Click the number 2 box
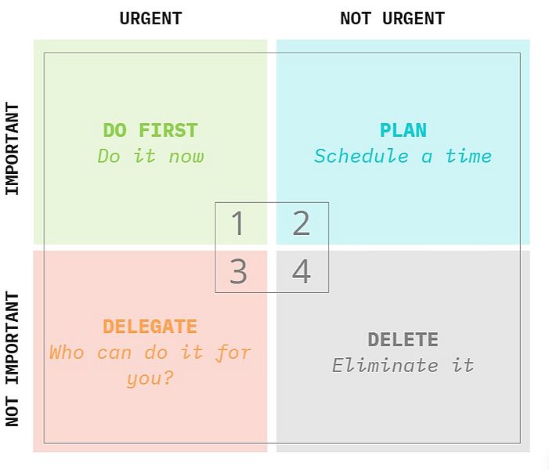 (302, 224)
